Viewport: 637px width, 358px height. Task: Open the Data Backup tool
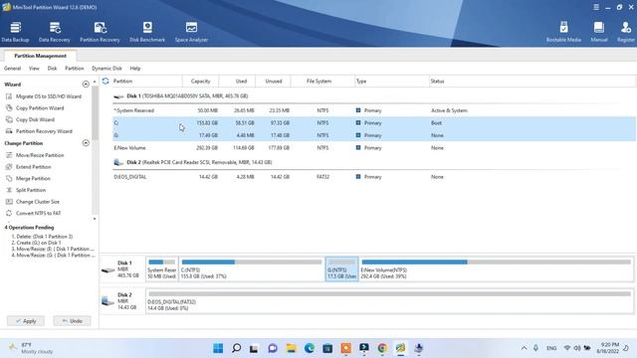point(16,32)
